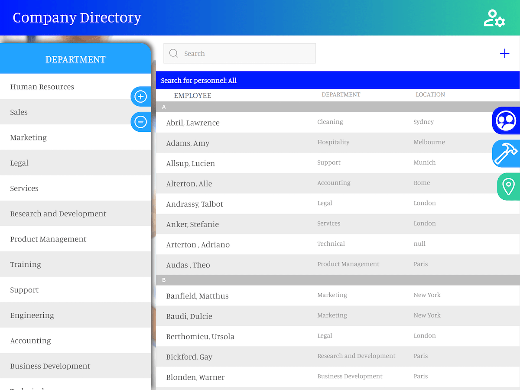The width and height of the screenshot is (520, 390).
Task: Open the hammer tools icon tab
Action: 506,153
